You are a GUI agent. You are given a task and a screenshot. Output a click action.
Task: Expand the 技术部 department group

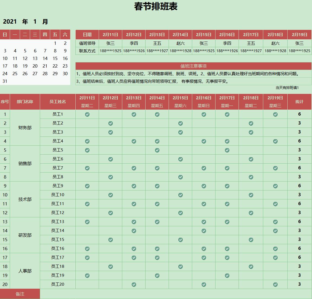coord(25,199)
